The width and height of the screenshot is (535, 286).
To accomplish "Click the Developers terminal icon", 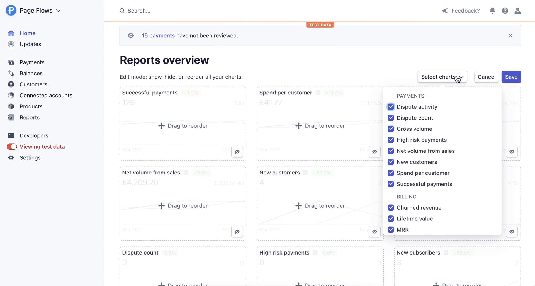I will click(11, 136).
